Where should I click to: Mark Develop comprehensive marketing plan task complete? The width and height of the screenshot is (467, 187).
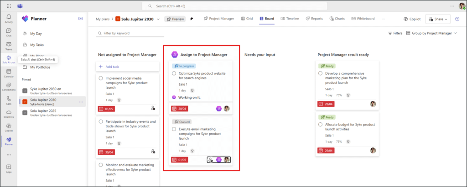click(321, 73)
